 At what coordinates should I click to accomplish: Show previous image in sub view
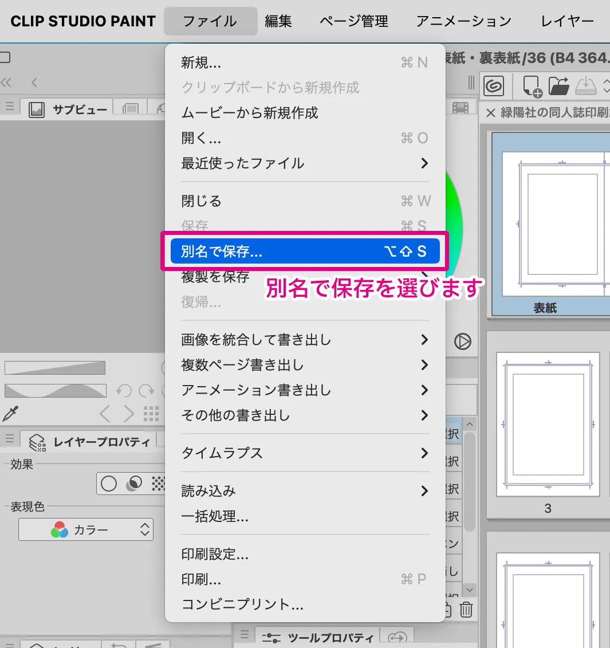[x=105, y=414]
